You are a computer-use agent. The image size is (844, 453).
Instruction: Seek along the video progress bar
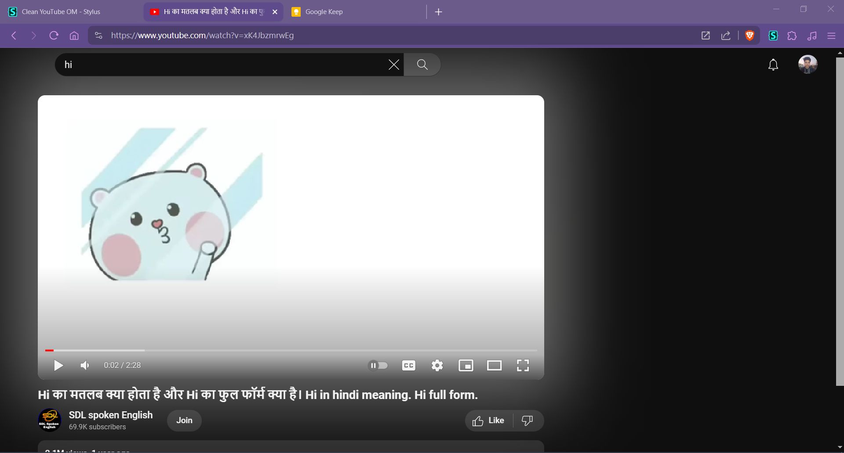point(291,350)
